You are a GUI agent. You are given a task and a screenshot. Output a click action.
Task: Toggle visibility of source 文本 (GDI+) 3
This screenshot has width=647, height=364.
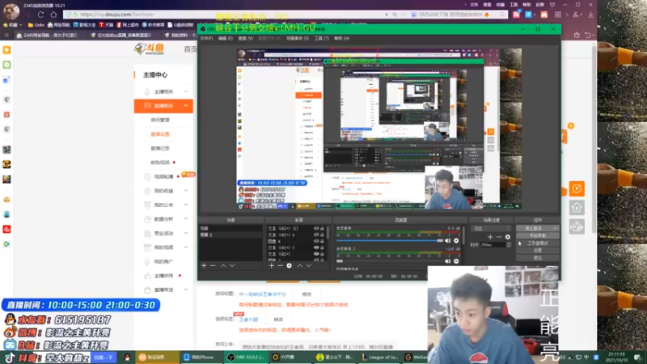click(x=316, y=248)
